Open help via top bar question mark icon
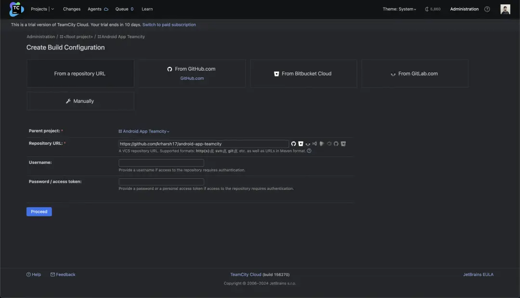 [x=487, y=9]
